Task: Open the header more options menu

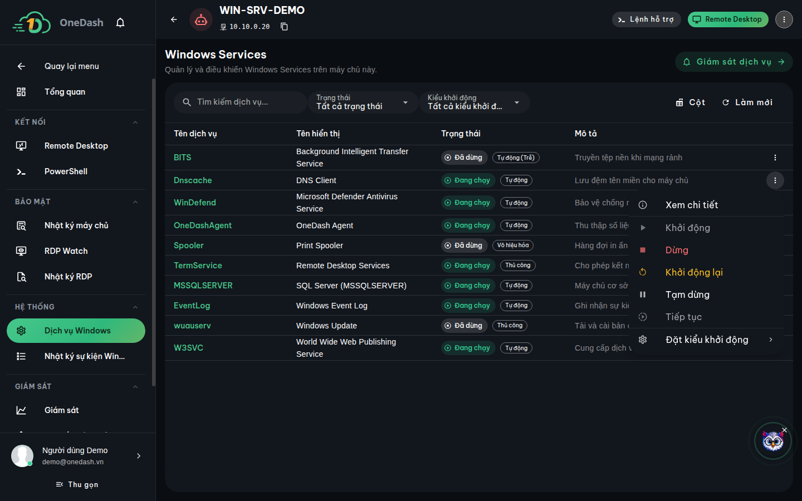Action: (x=784, y=19)
